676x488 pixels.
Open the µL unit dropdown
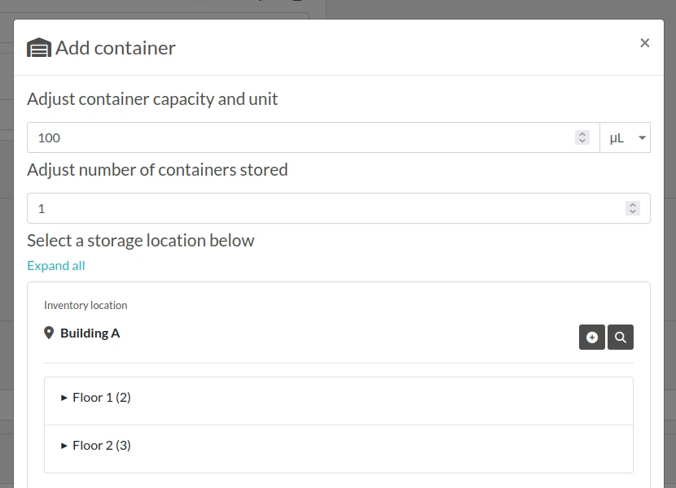[626, 137]
